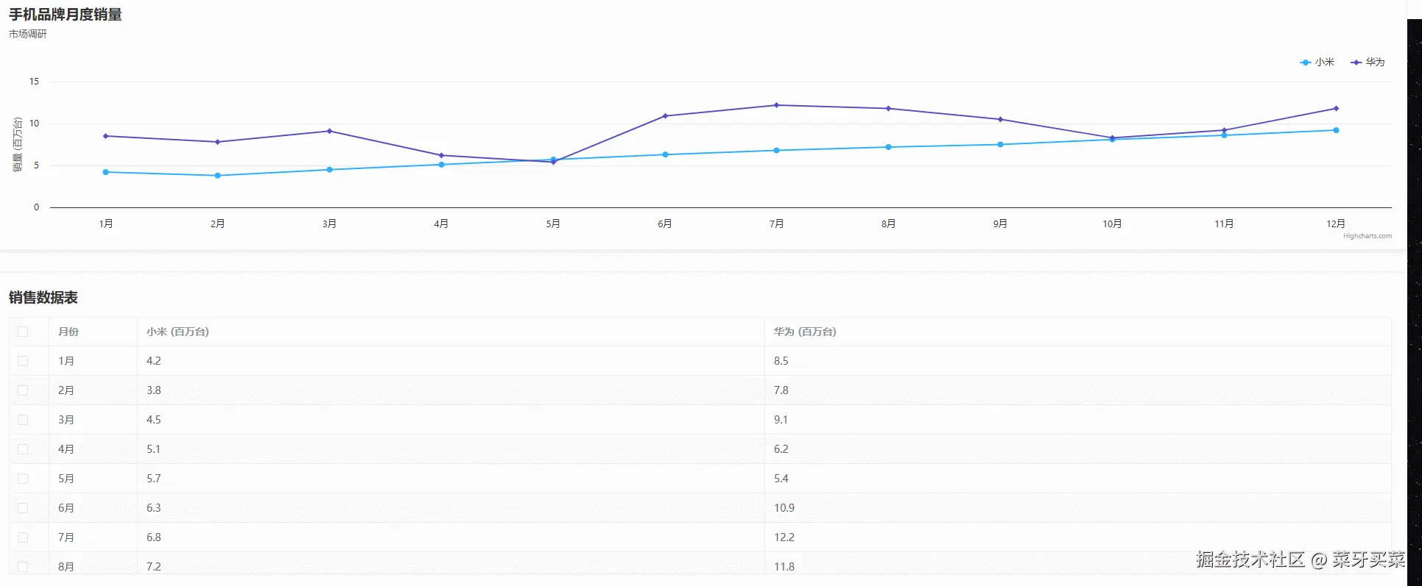This screenshot has width=1422, height=586.
Task: Click the 华为 data point for 7月
Action: pos(776,105)
